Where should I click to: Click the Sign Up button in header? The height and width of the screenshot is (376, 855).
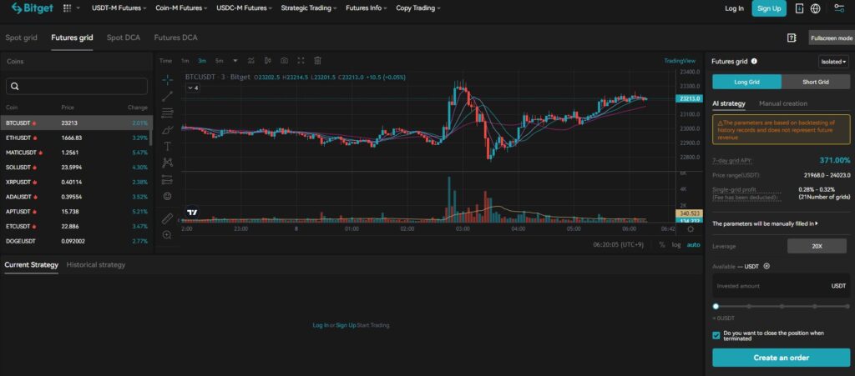tap(769, 8)
